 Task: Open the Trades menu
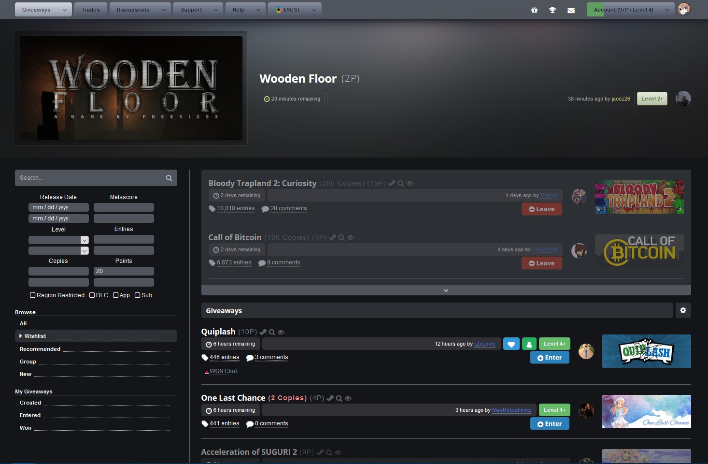(x=91, y=9)
